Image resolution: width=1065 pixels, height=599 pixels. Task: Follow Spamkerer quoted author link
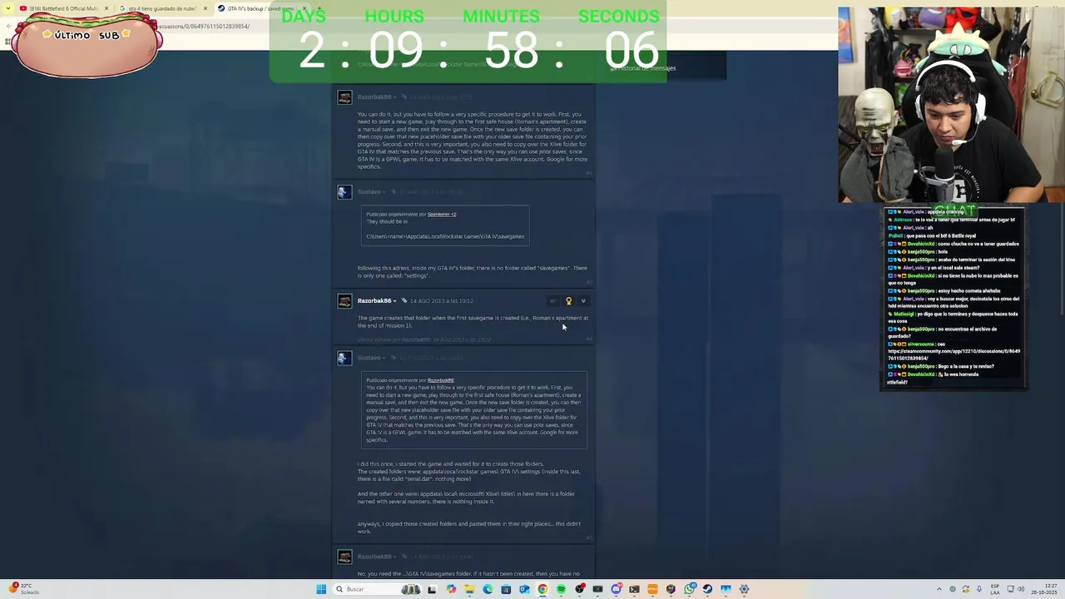click(442, 215)
